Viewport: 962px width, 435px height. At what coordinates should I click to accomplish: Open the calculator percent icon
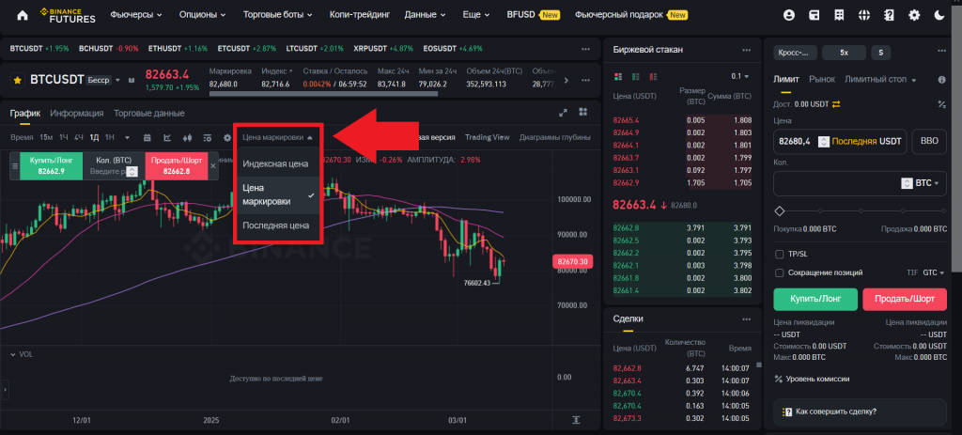click(x=941, y=103)
